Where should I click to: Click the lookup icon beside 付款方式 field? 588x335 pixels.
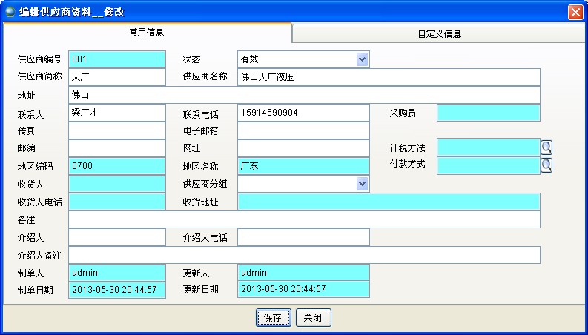[x=546, y=165]
